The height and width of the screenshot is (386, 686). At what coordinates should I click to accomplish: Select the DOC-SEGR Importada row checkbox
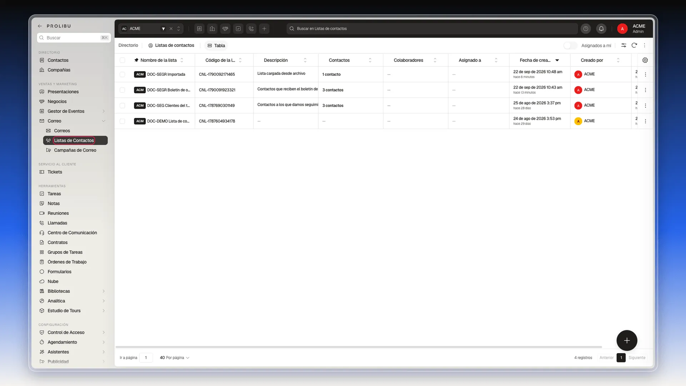pyautogui.click(x=122, y=74)
